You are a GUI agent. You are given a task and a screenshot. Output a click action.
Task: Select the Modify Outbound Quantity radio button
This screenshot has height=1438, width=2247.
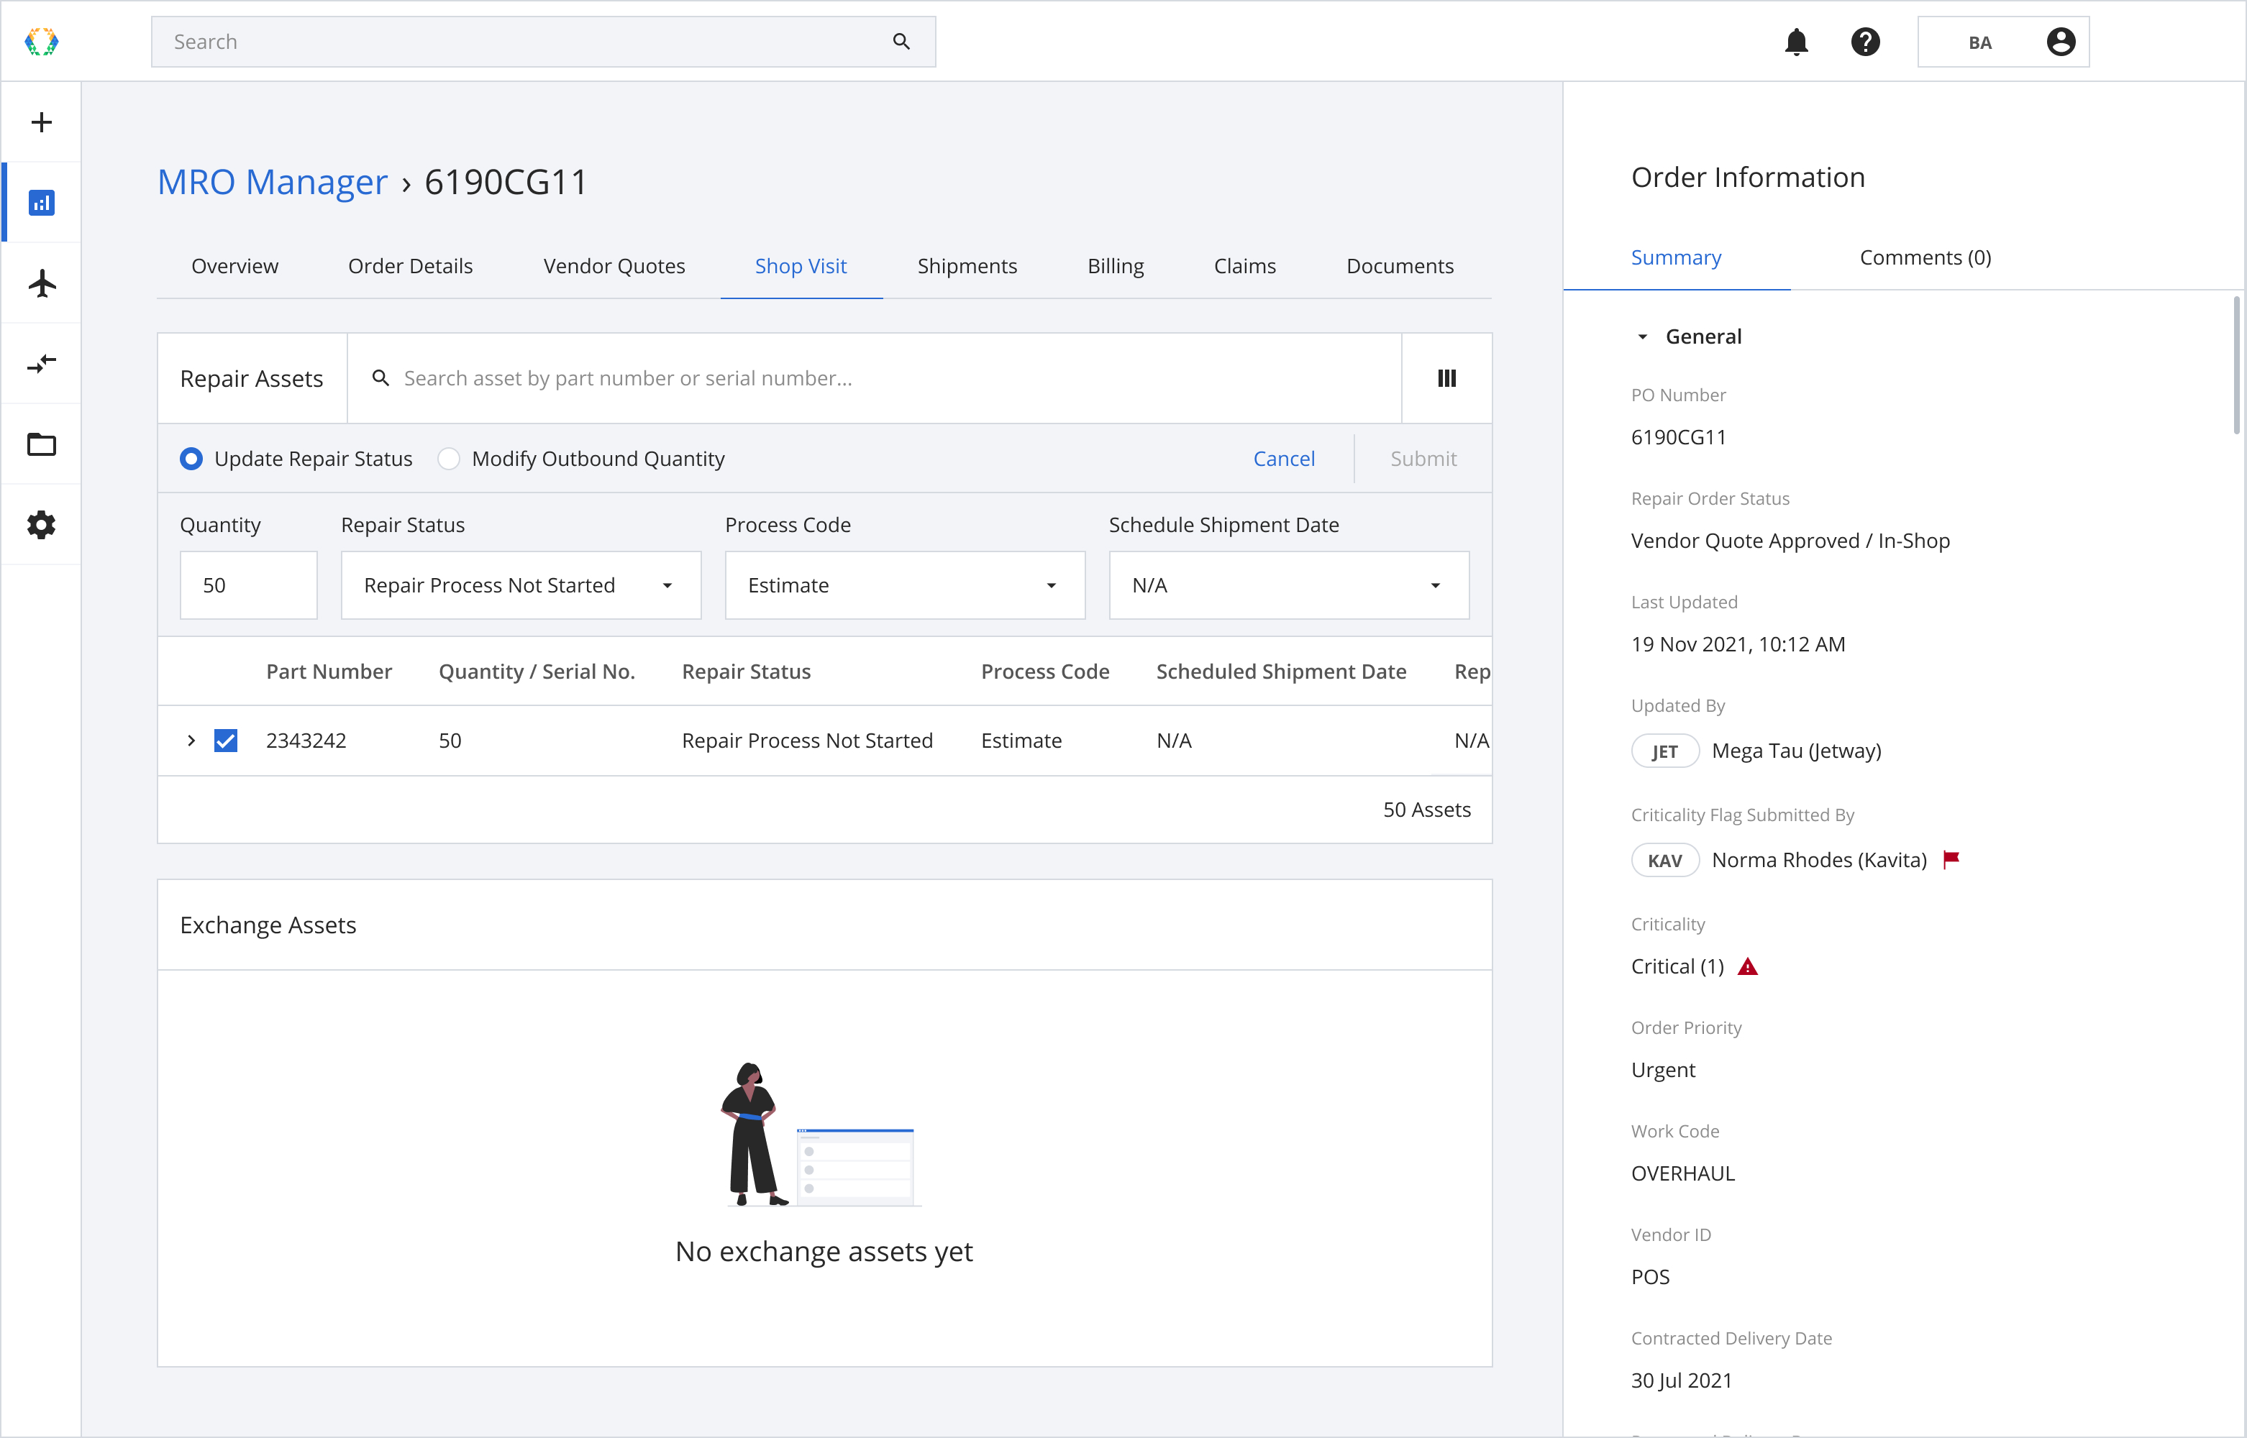click(448, 459)
